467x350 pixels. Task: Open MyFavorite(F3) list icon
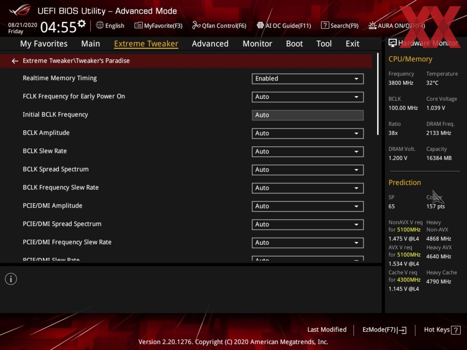click(x=138, y=25)
